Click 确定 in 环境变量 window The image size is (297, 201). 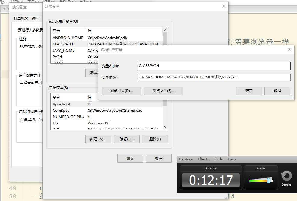[130, 158]
